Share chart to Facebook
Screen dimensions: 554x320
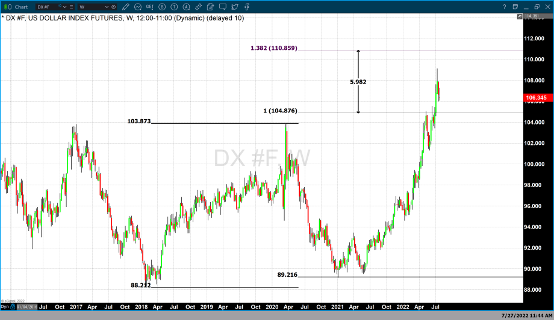point(247,7)
